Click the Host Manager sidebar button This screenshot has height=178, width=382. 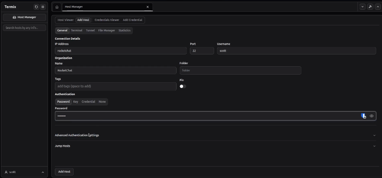(x=25, y=17)
